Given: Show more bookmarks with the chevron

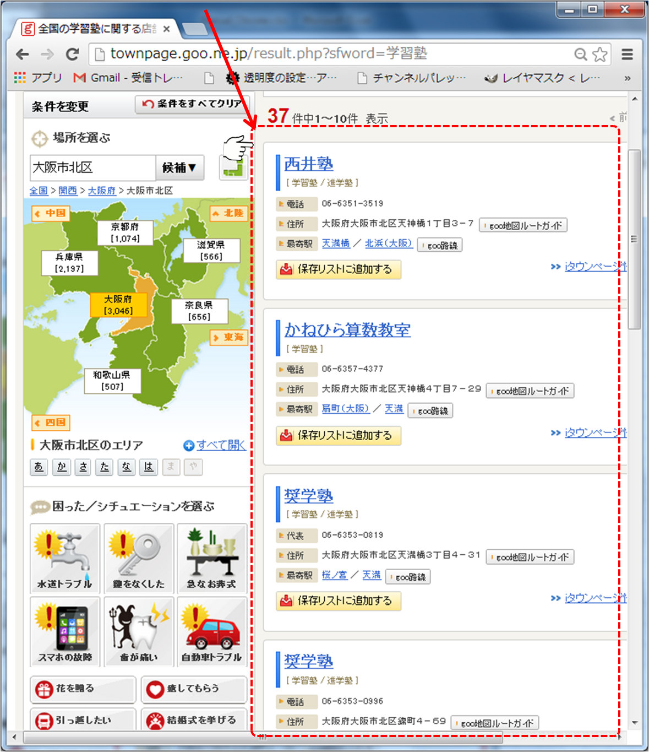Looking at the screenshot, I should (x=627, y=78).
